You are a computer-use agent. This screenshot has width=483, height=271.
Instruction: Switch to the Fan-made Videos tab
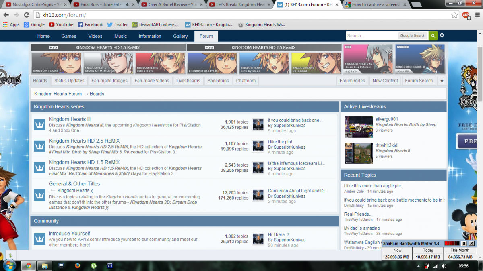pos(152,81)
